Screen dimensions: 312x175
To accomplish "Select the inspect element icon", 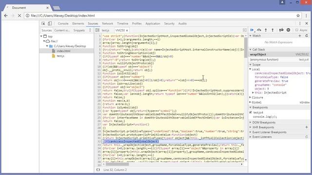I will [43, 23].
